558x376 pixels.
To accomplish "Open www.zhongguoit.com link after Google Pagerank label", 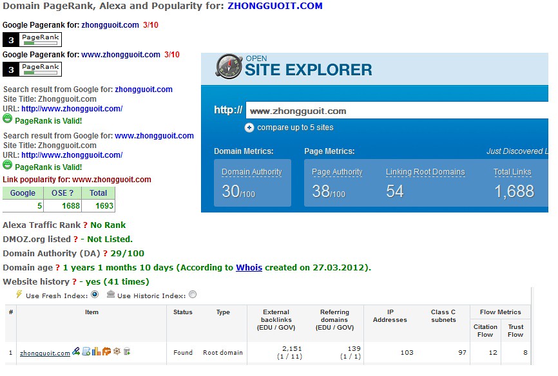I will pos(120,55).
